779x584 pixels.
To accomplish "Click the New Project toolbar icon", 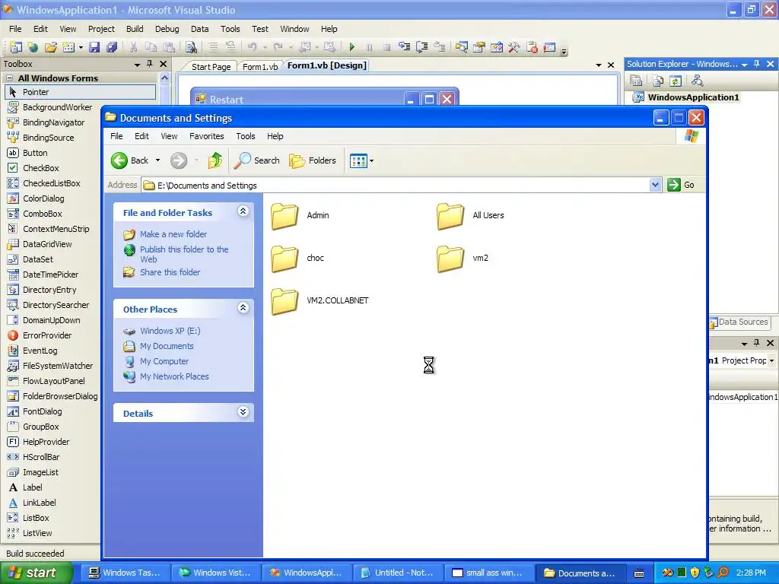I will (16, 47).
